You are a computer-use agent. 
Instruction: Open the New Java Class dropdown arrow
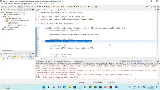pyautogui.click(x=59, y=7)
